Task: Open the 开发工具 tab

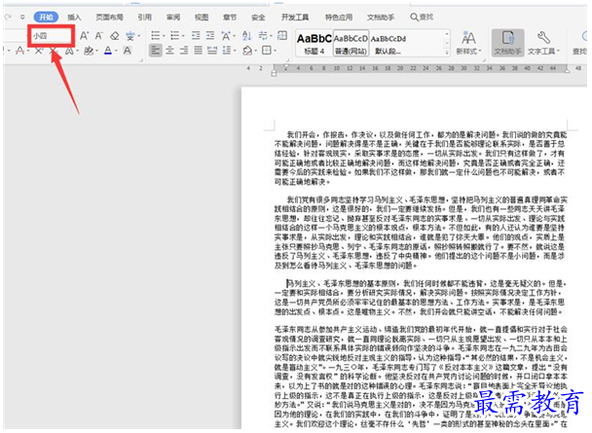Action: pyautogui.click(x=295, y=17)
